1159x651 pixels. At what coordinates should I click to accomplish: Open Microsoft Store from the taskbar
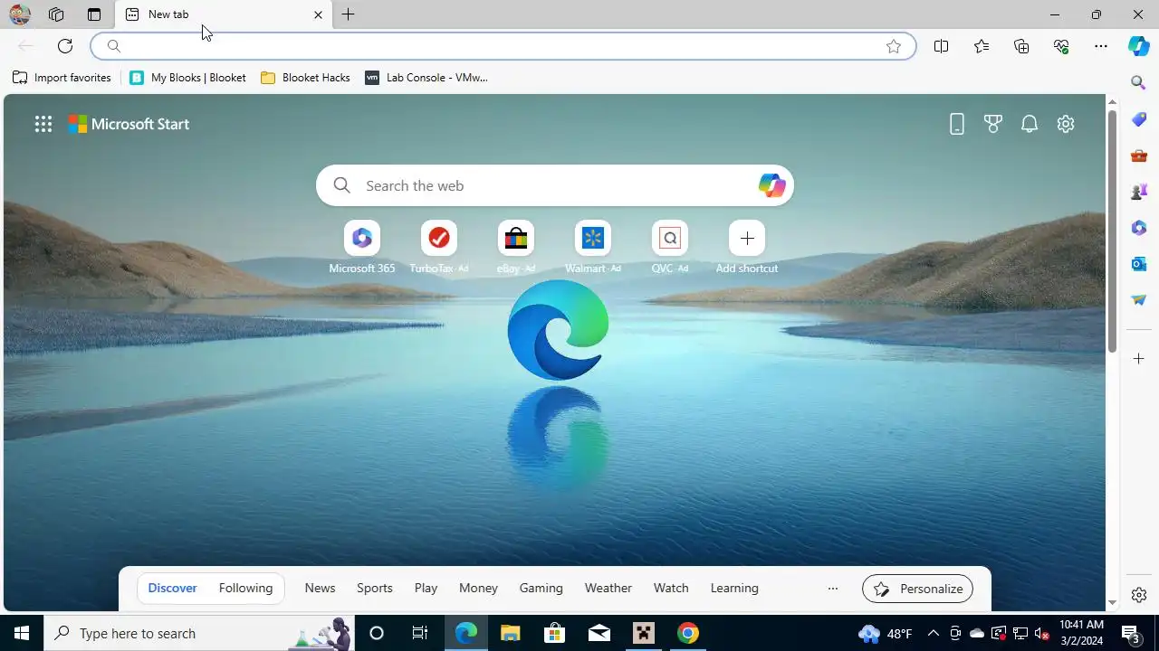[x=554, y=633]
